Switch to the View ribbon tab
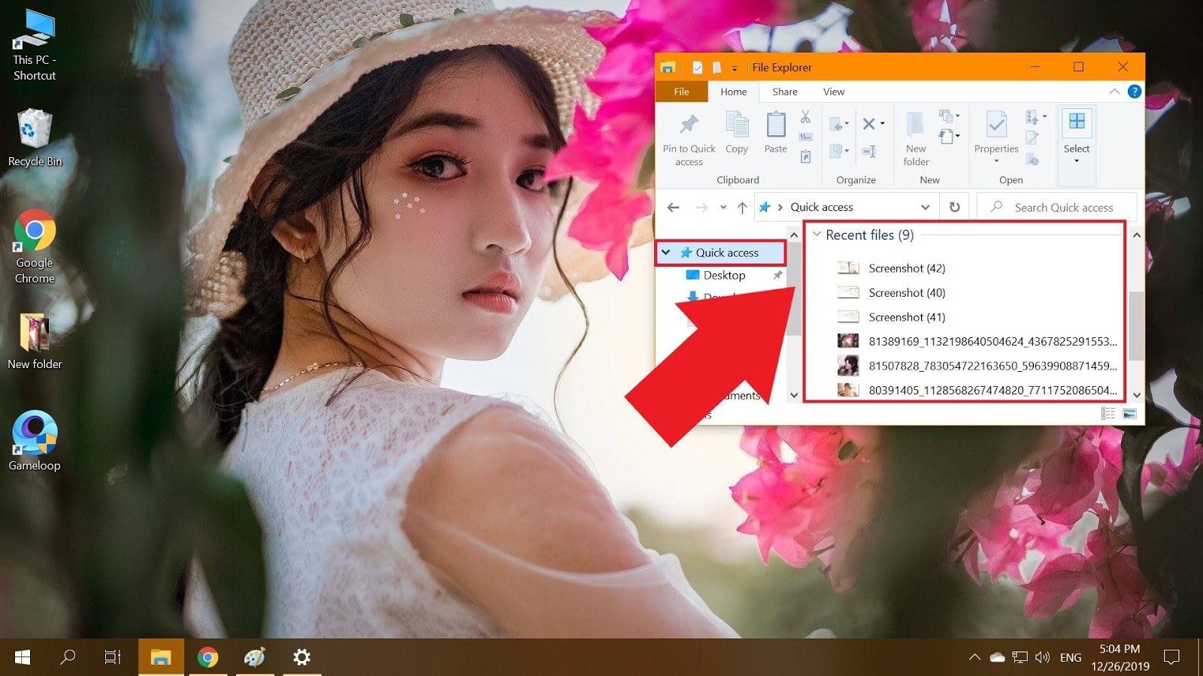Image resolution: width=1203 pixels, height=676 pixels. (833, 91)
